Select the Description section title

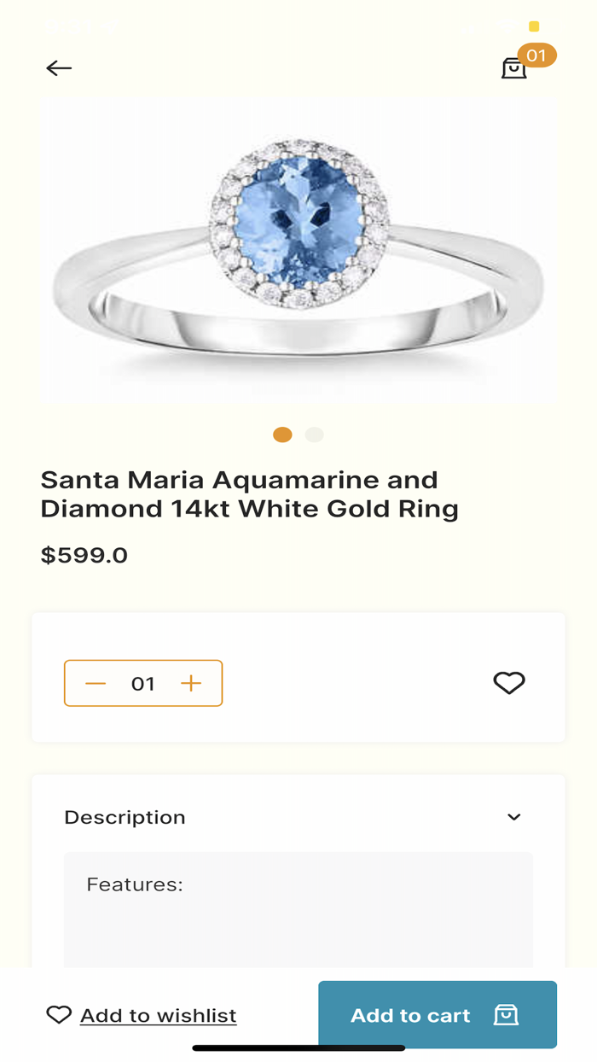[125, 817]
